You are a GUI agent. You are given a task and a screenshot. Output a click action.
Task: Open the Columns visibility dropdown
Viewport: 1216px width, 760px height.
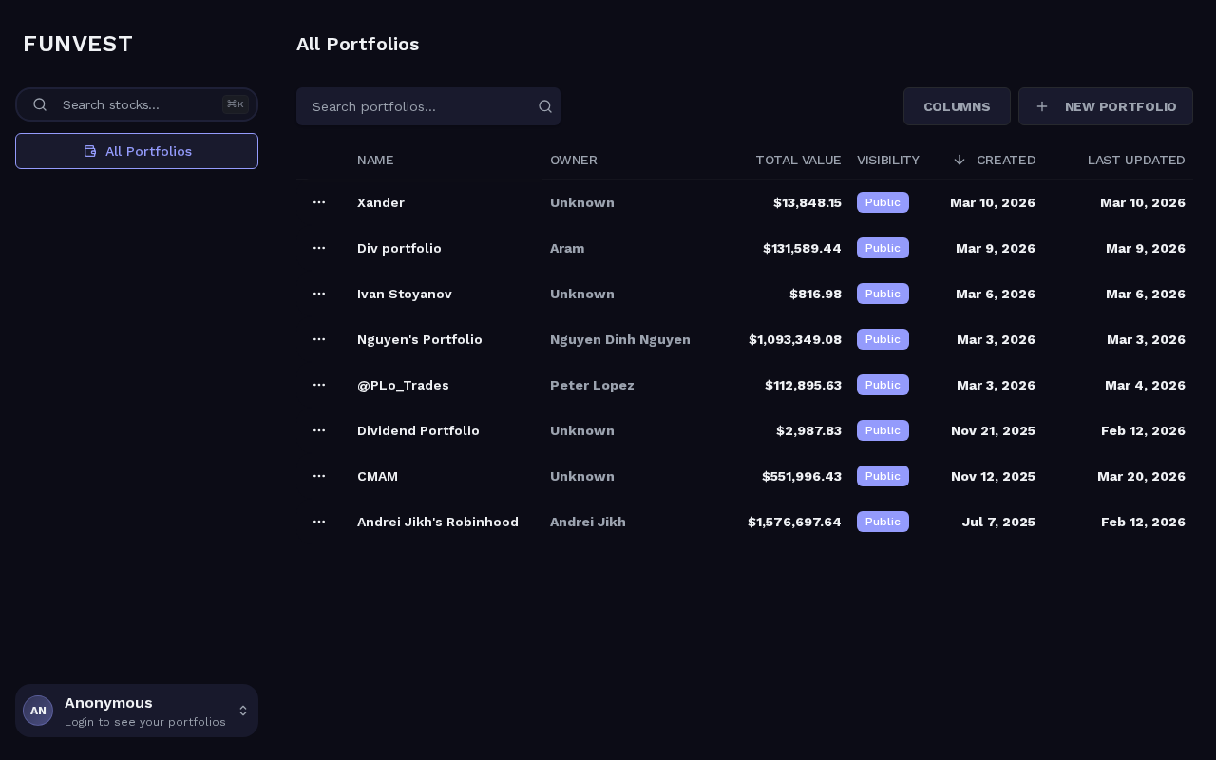pos(957,106)
